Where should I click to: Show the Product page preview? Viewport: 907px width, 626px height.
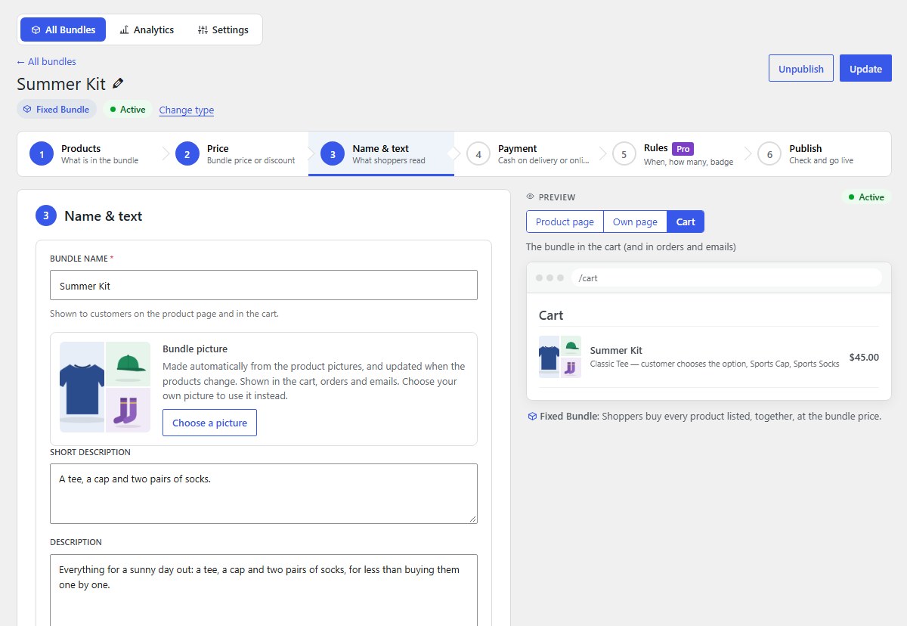[565, 222]
